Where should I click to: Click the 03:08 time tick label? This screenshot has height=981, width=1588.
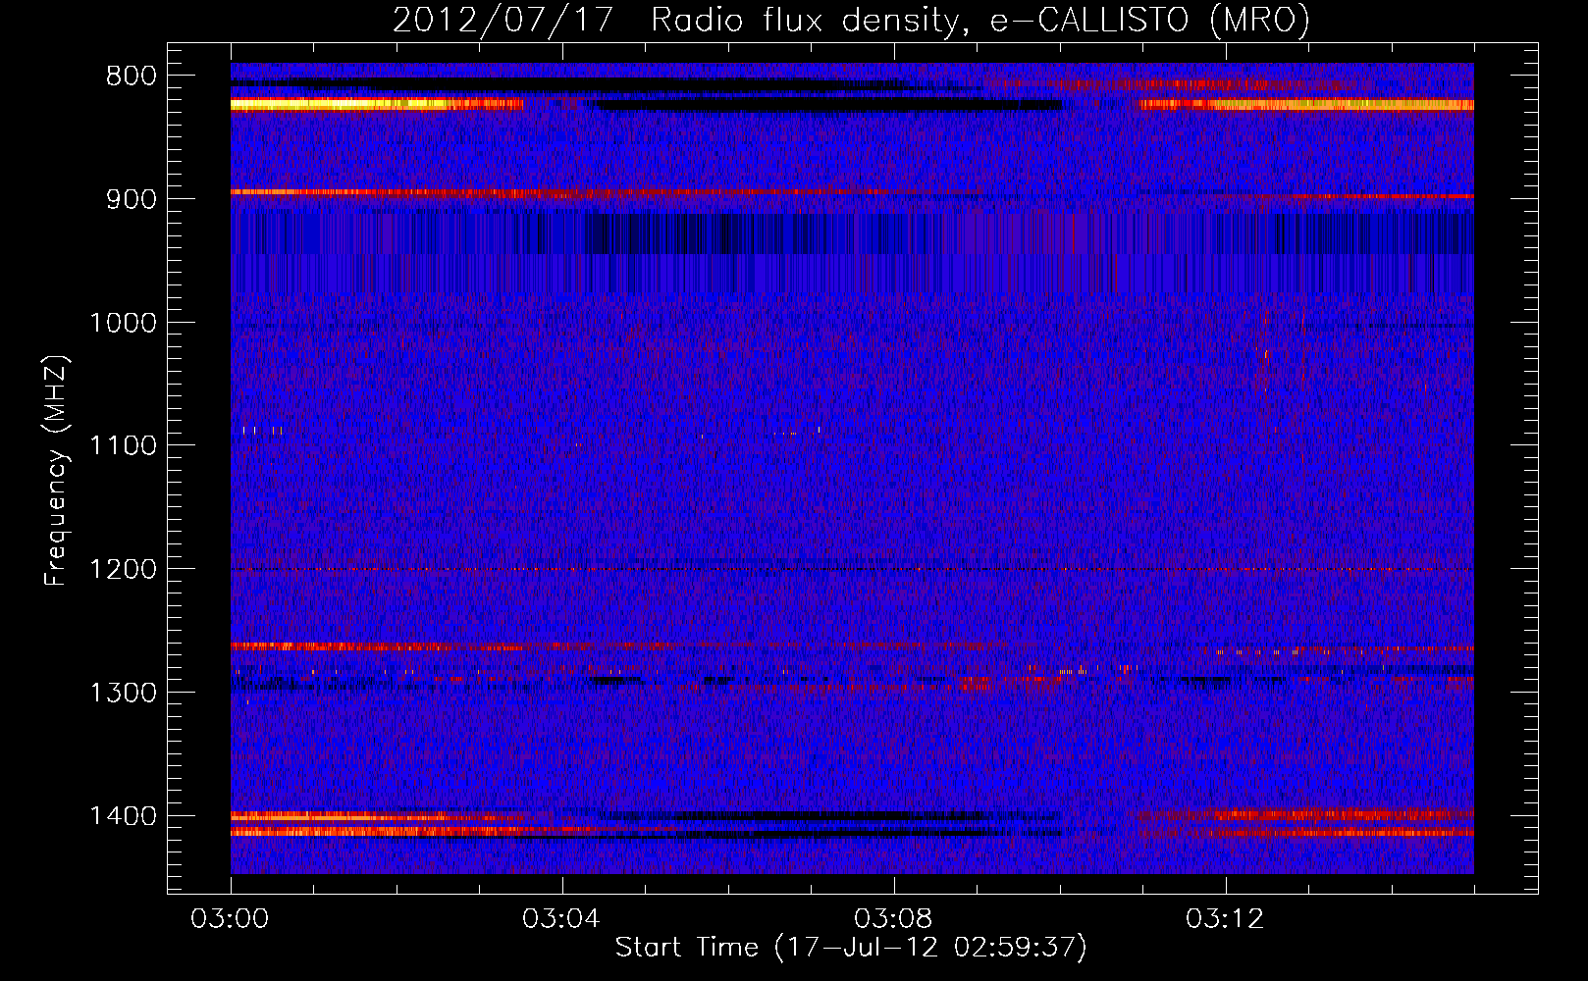[x=893, y=919]
